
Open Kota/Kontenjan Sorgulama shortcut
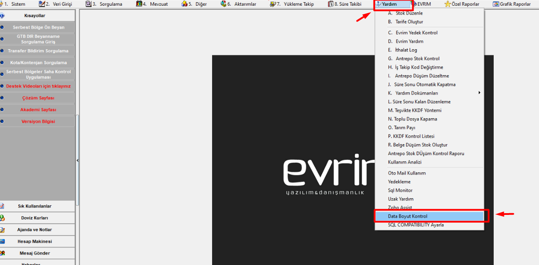[x=37, y=63]
